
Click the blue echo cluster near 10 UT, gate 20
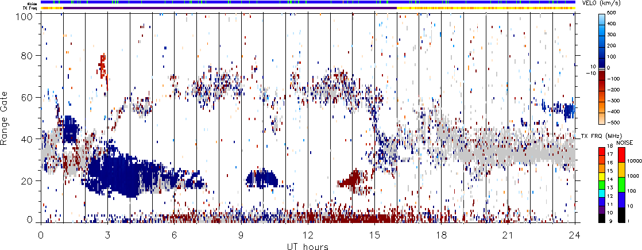click(x=262, y=179)
